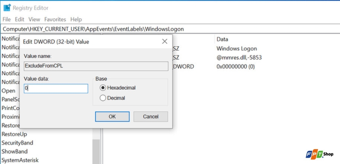
Task: Select the RestoreUp tree key
Action: [14, 134]
